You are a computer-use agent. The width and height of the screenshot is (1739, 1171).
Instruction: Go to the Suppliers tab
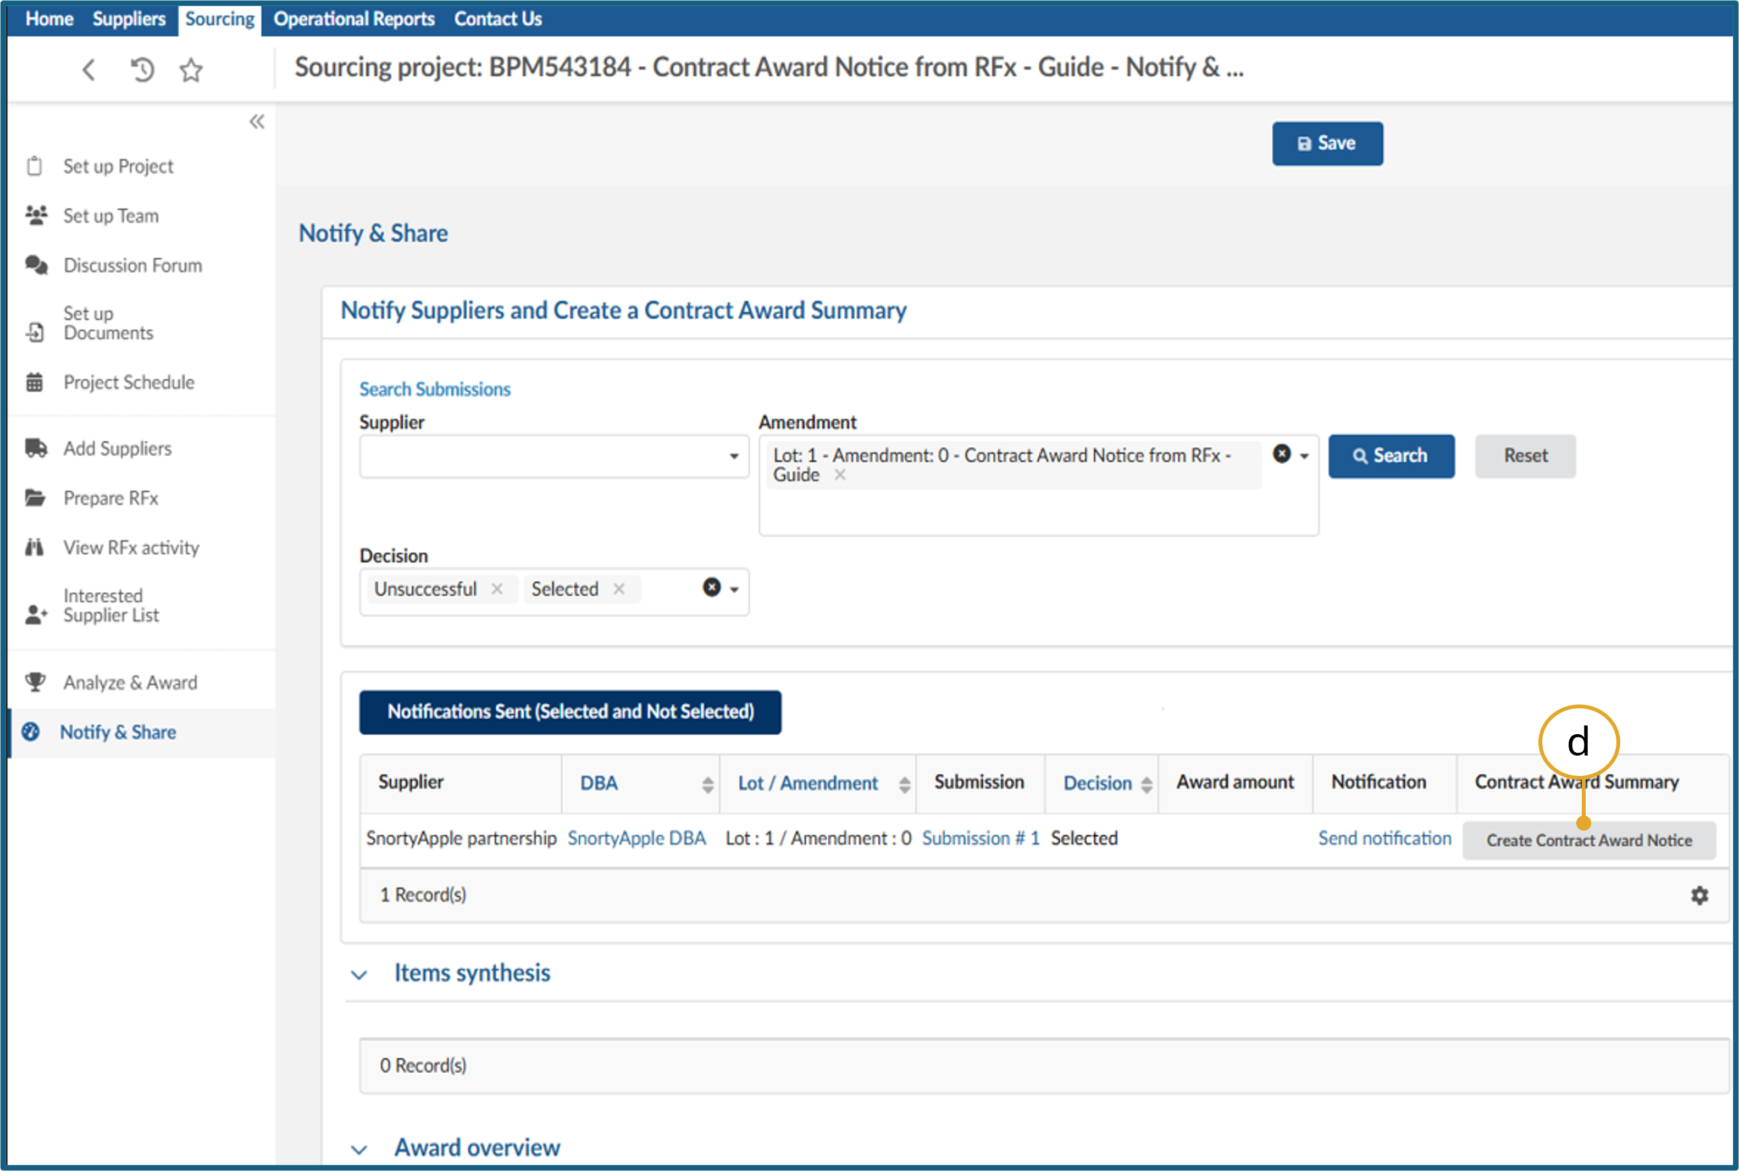[x=129, y=19]
